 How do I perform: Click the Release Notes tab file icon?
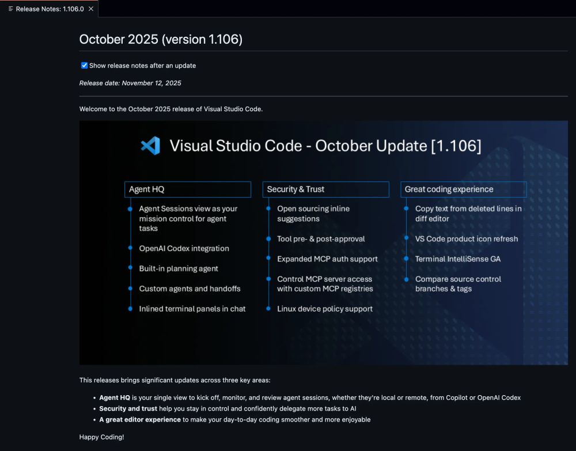pyautogui.click(x=10, y=9)
